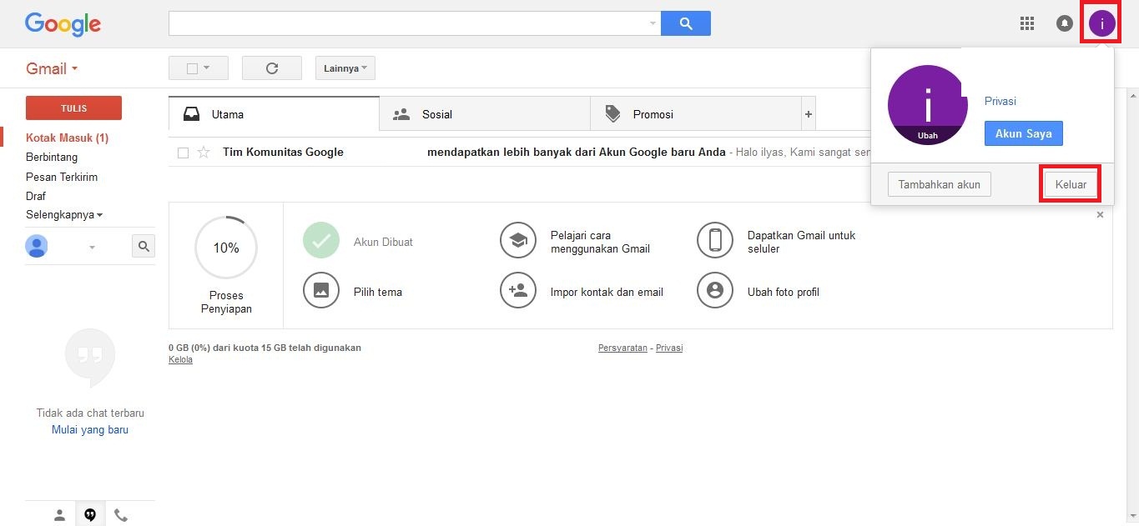
Task: Open Kotak Masuk folder
Action: click(67, 138)
